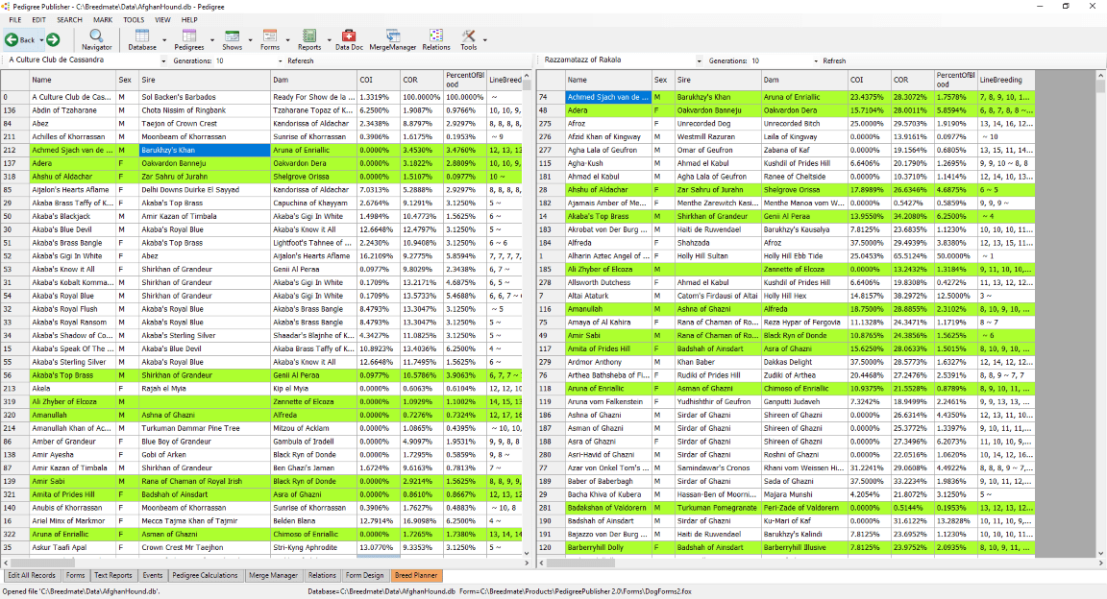The width and height of the screenshot is (1107, 599).
Task: Open the Relations tool
Action: 434,40
